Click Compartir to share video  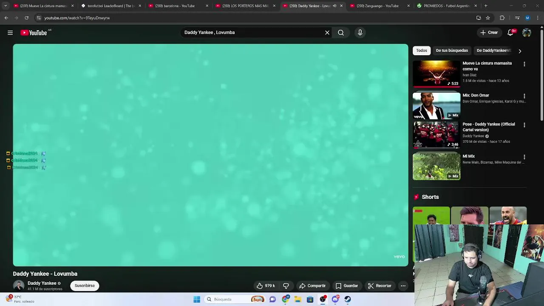tap(312, 286)
